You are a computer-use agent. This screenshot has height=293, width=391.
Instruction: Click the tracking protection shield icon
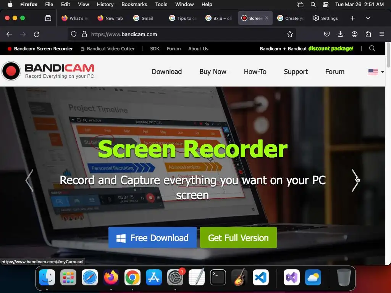(74, 34)
